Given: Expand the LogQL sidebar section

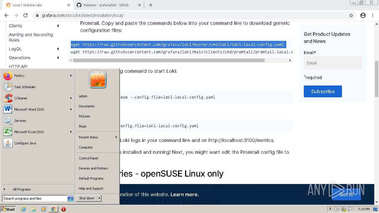Looking at the screenshot, I should tap(58, 49).
